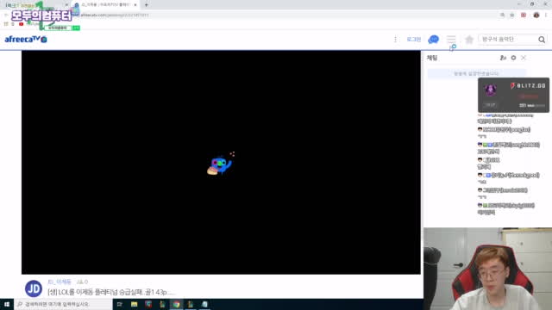Open the hamburger menu in header
552x310 pixels.
pyautogui.click(x=451, y=39)
